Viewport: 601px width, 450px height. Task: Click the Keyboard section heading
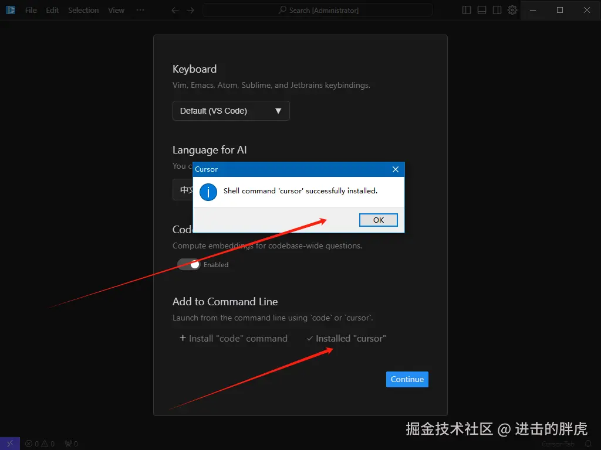point(194,69)
